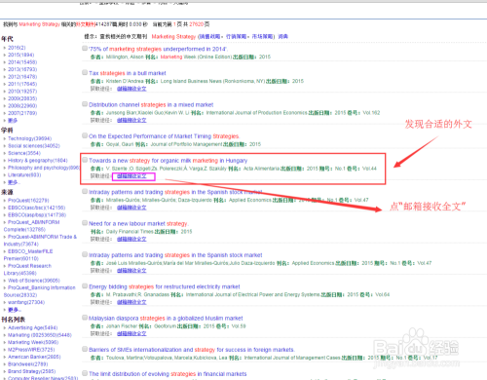
Task: Tick checkbox for '75% of marketing strategies underperformed' result
Action: tap(85, 49)
